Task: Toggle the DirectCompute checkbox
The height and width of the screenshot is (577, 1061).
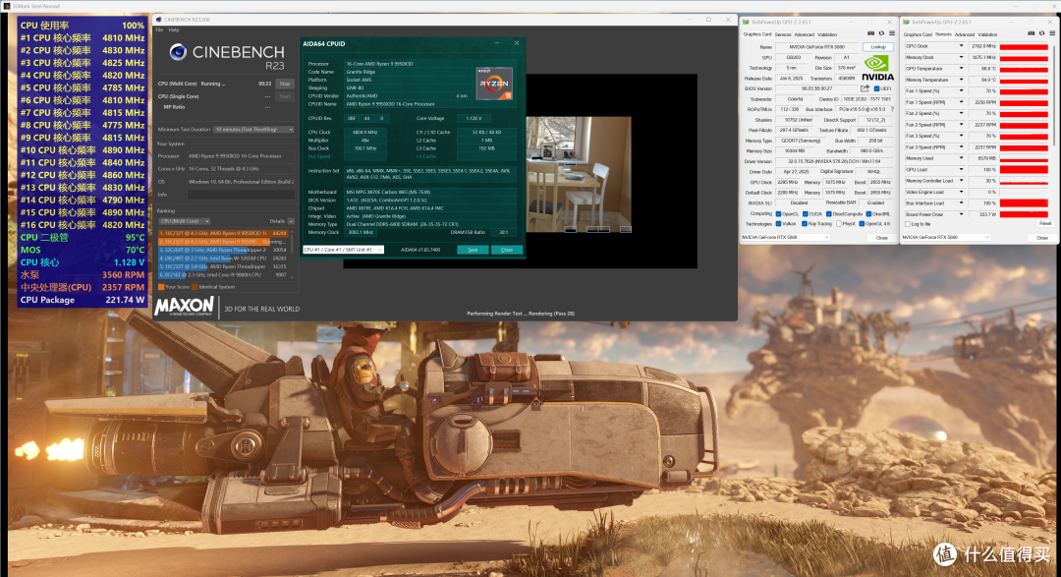Action: 829,214
